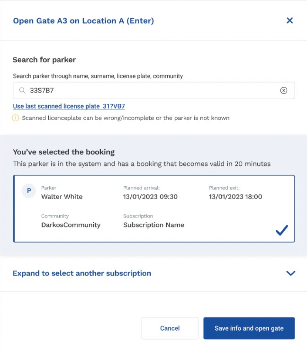Click the DarkosCommunity community value
The image size is (307, 352).
(x=71, y=225)
